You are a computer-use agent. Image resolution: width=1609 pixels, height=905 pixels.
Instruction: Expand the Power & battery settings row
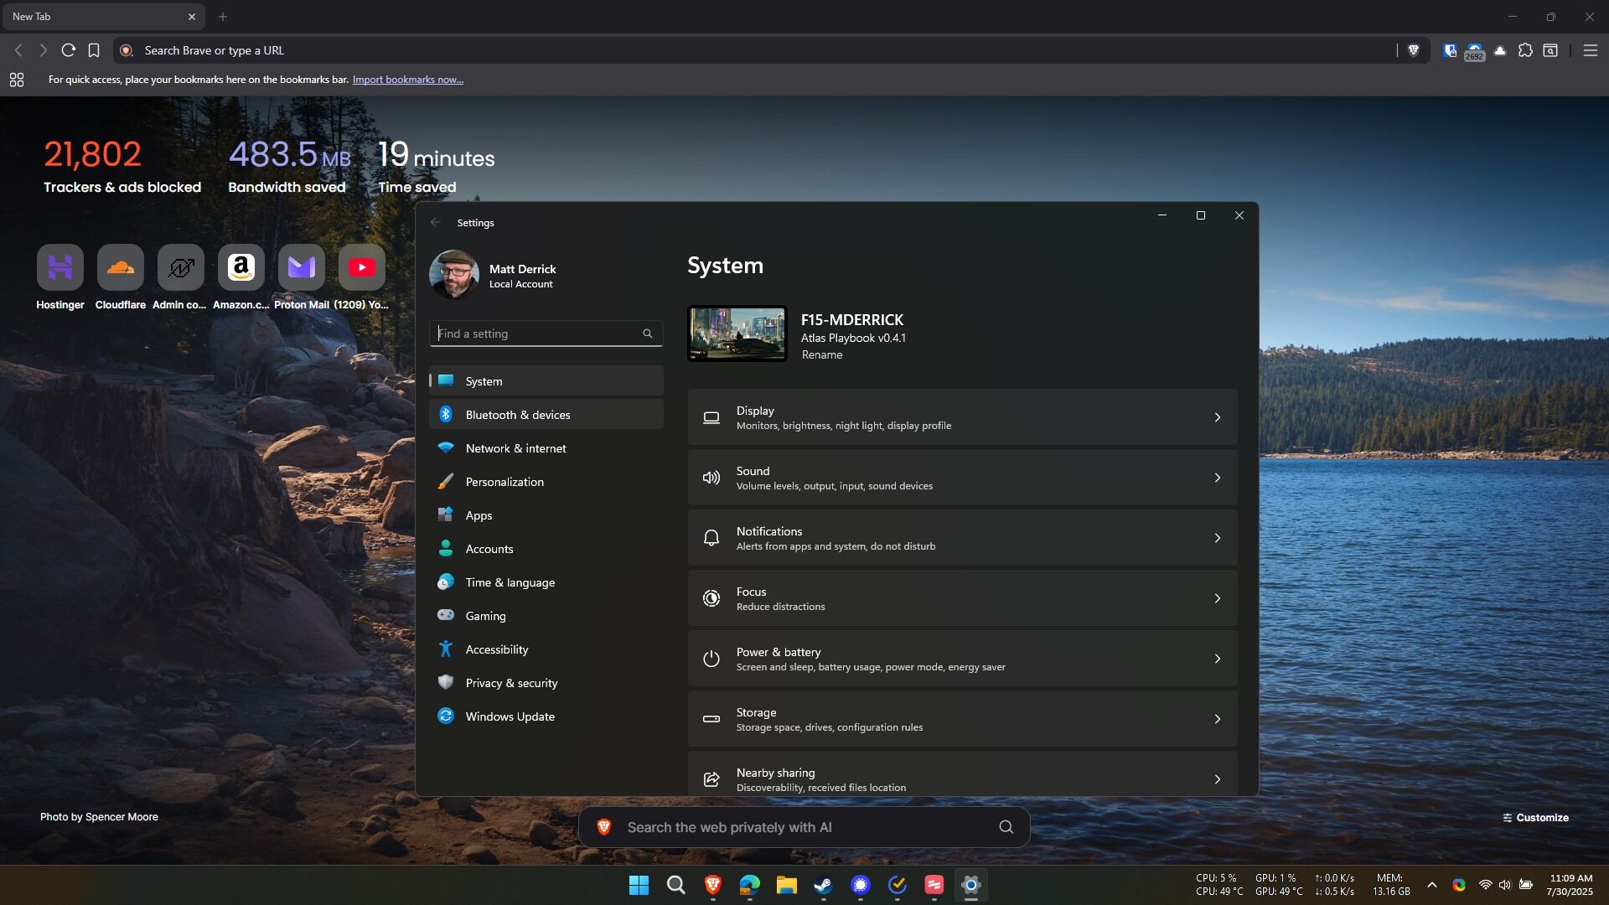pyautogui.click(x=962, y=659)
